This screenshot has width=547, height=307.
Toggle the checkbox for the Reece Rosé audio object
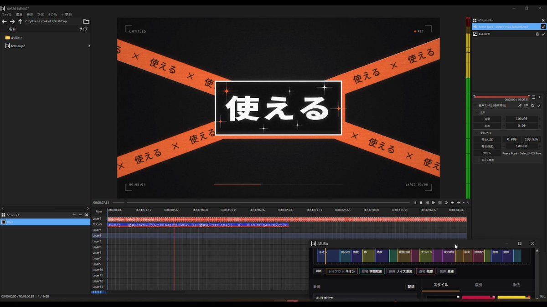[x=543, y=27]
